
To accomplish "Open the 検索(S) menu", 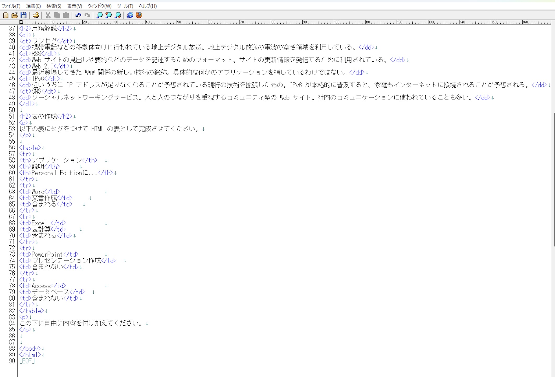I will click(54, 6).
